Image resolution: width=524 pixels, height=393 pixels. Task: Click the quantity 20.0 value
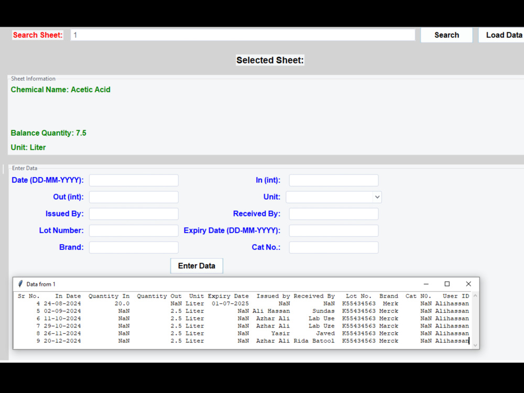coord(122,303)
